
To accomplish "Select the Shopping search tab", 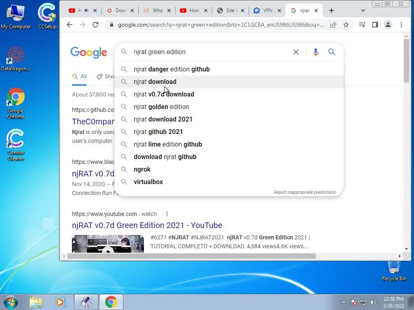I will coord(106,77).
